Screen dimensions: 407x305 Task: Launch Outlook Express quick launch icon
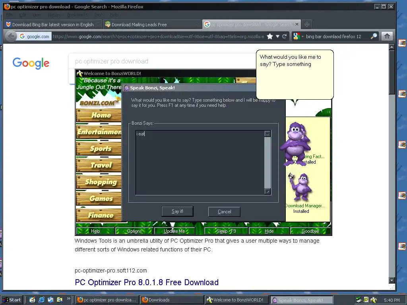click(50, 300)
